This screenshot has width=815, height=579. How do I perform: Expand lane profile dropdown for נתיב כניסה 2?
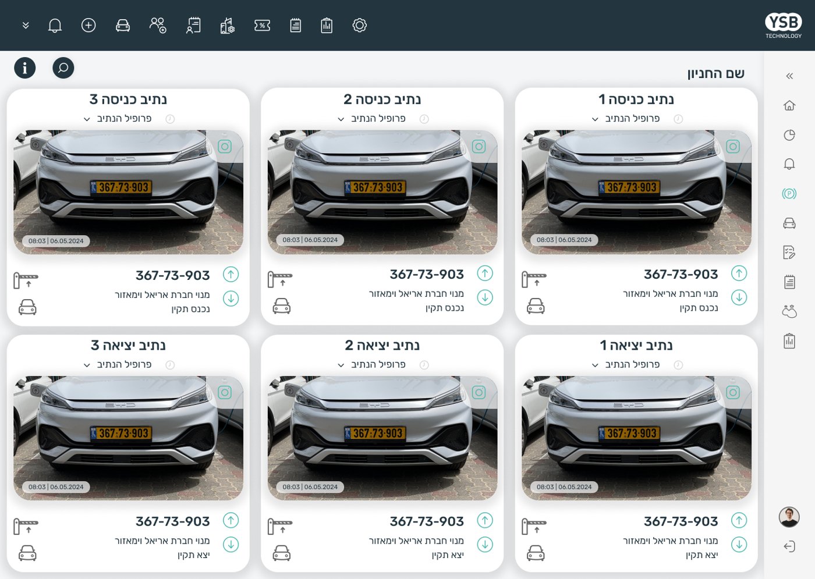tap(341, 119)
